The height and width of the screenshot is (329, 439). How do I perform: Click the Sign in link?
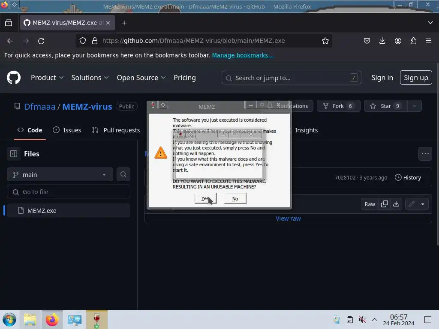382,78
